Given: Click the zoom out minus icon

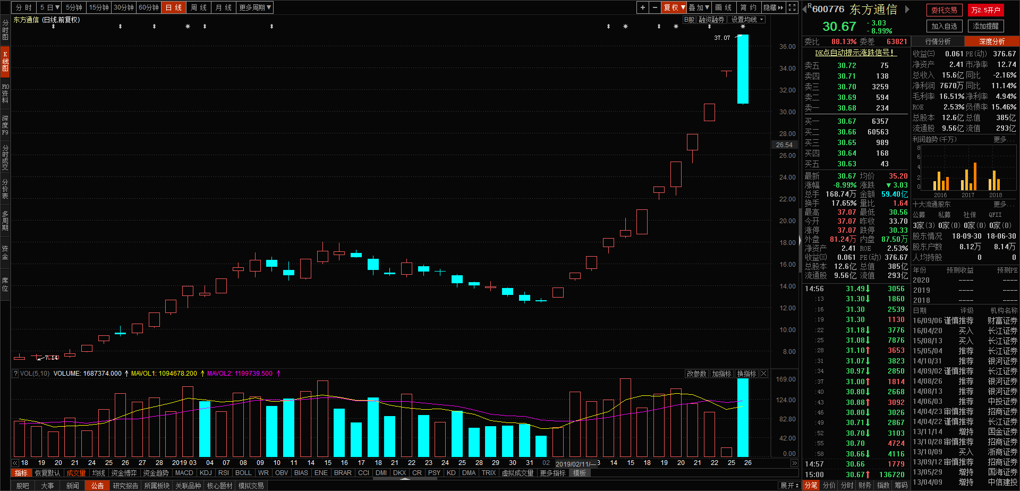Looking at the screenshot, I should coord(655,7).
